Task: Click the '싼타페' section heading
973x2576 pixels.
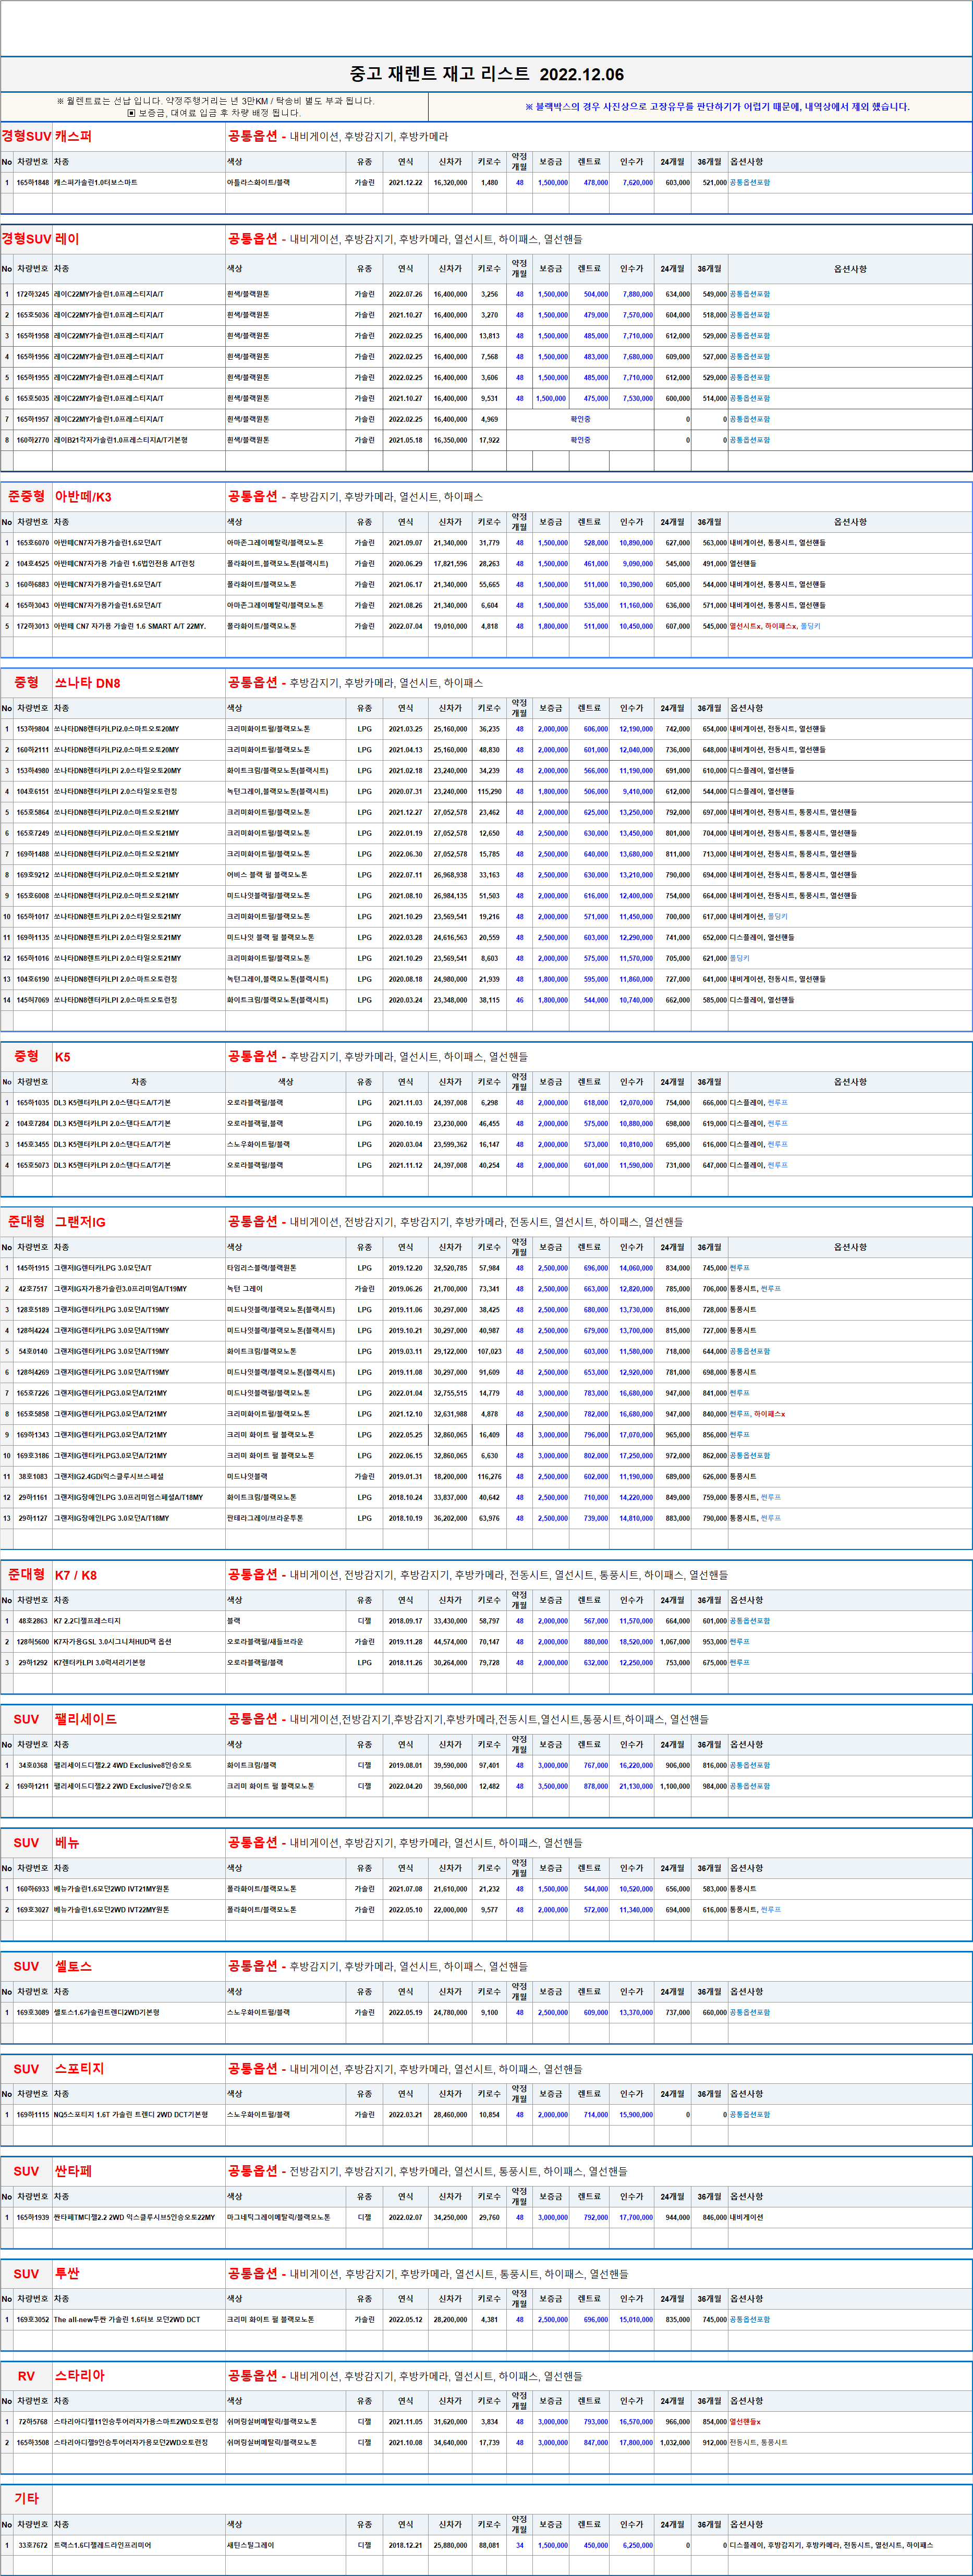Action: coord(73,2171)
